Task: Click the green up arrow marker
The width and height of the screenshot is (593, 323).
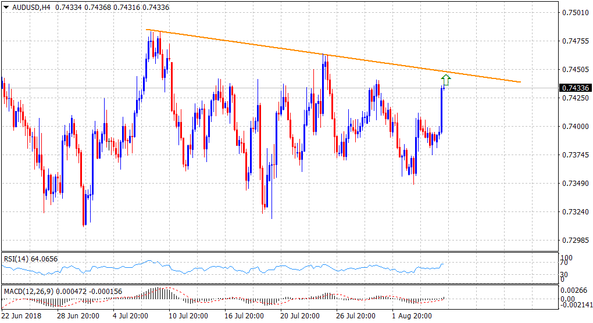Action: [446, 80]
